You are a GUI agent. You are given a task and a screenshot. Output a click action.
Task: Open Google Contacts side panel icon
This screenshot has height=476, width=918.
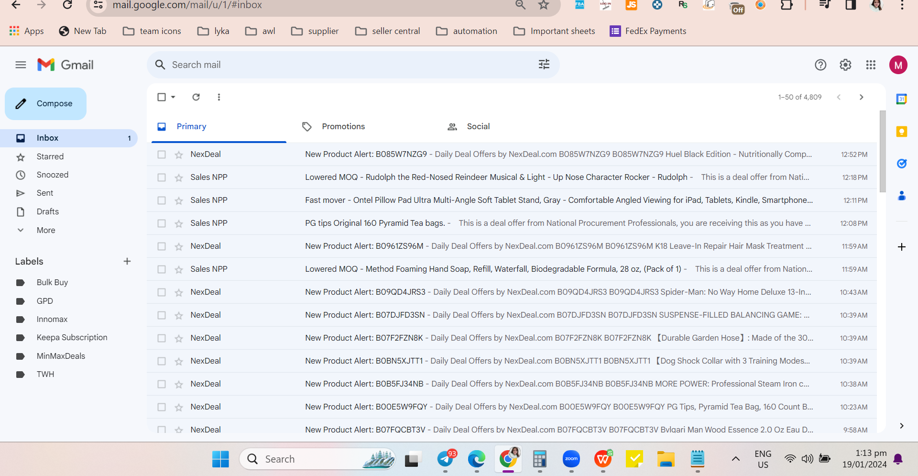click(x=902, y=196)
